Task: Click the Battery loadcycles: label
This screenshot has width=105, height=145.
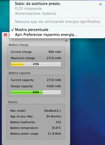Action: [23, 122]
